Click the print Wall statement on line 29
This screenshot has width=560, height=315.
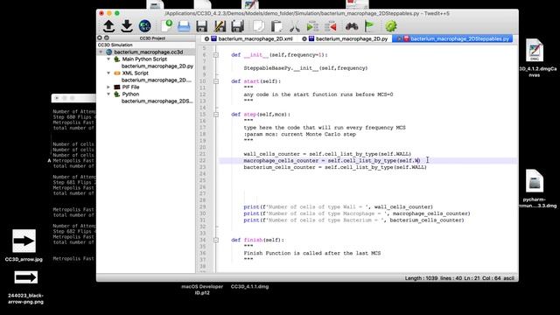(x=338, y=207)
